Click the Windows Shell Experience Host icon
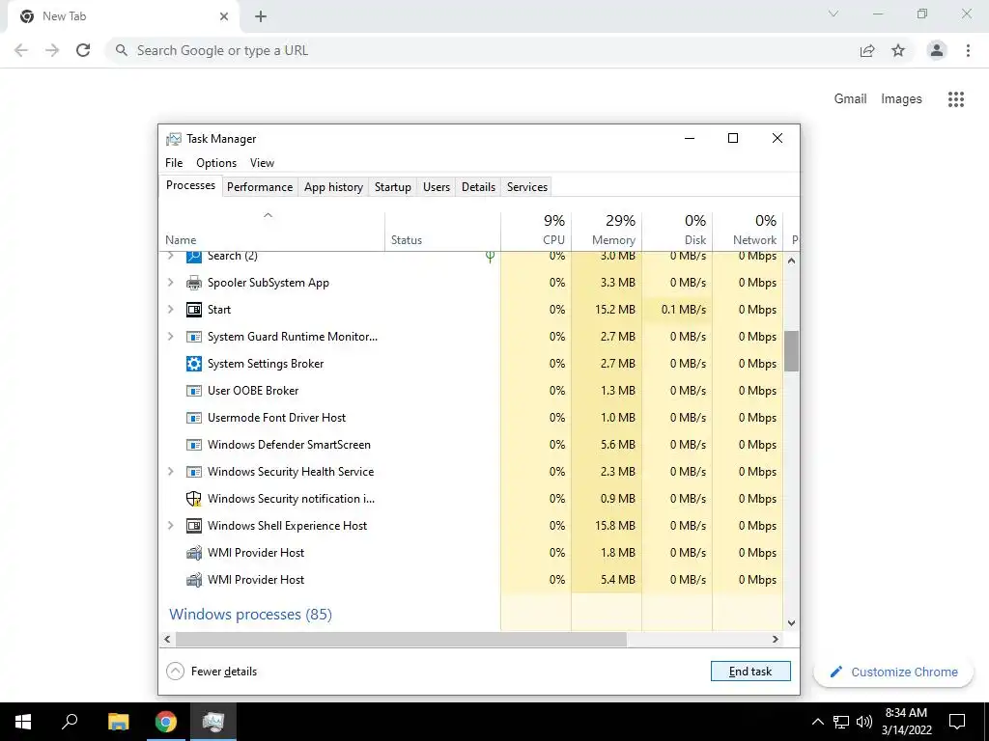Viewport: 989px width, 741px height. click(193, 526)
